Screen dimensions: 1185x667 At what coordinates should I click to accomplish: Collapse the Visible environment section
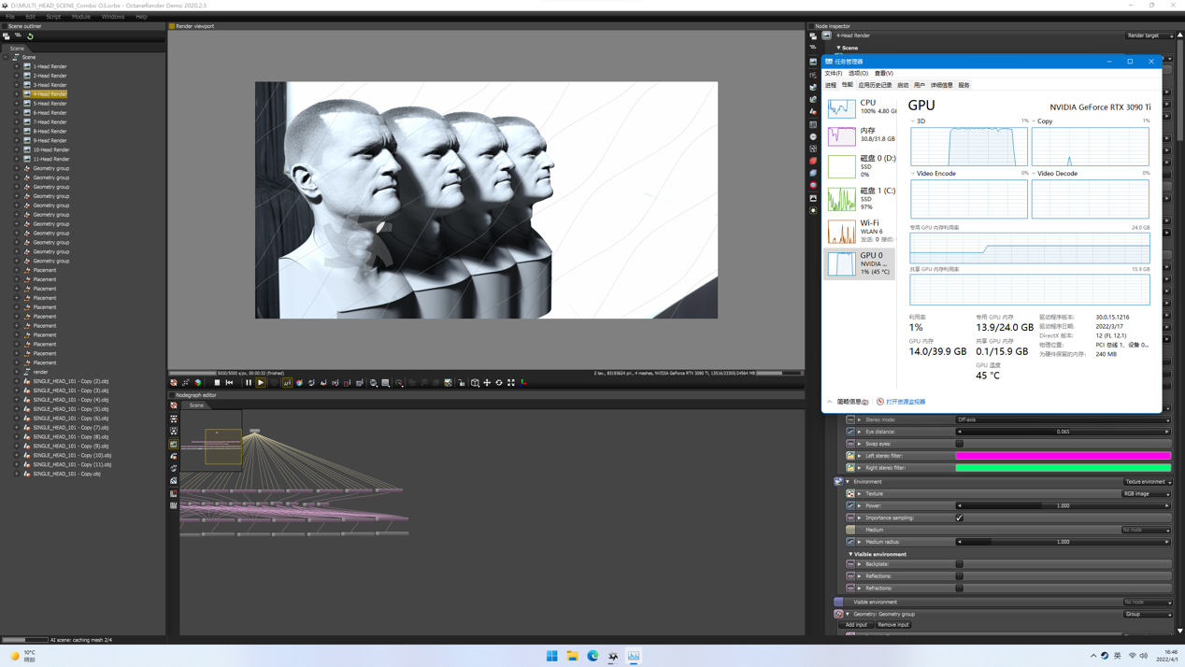850,554
